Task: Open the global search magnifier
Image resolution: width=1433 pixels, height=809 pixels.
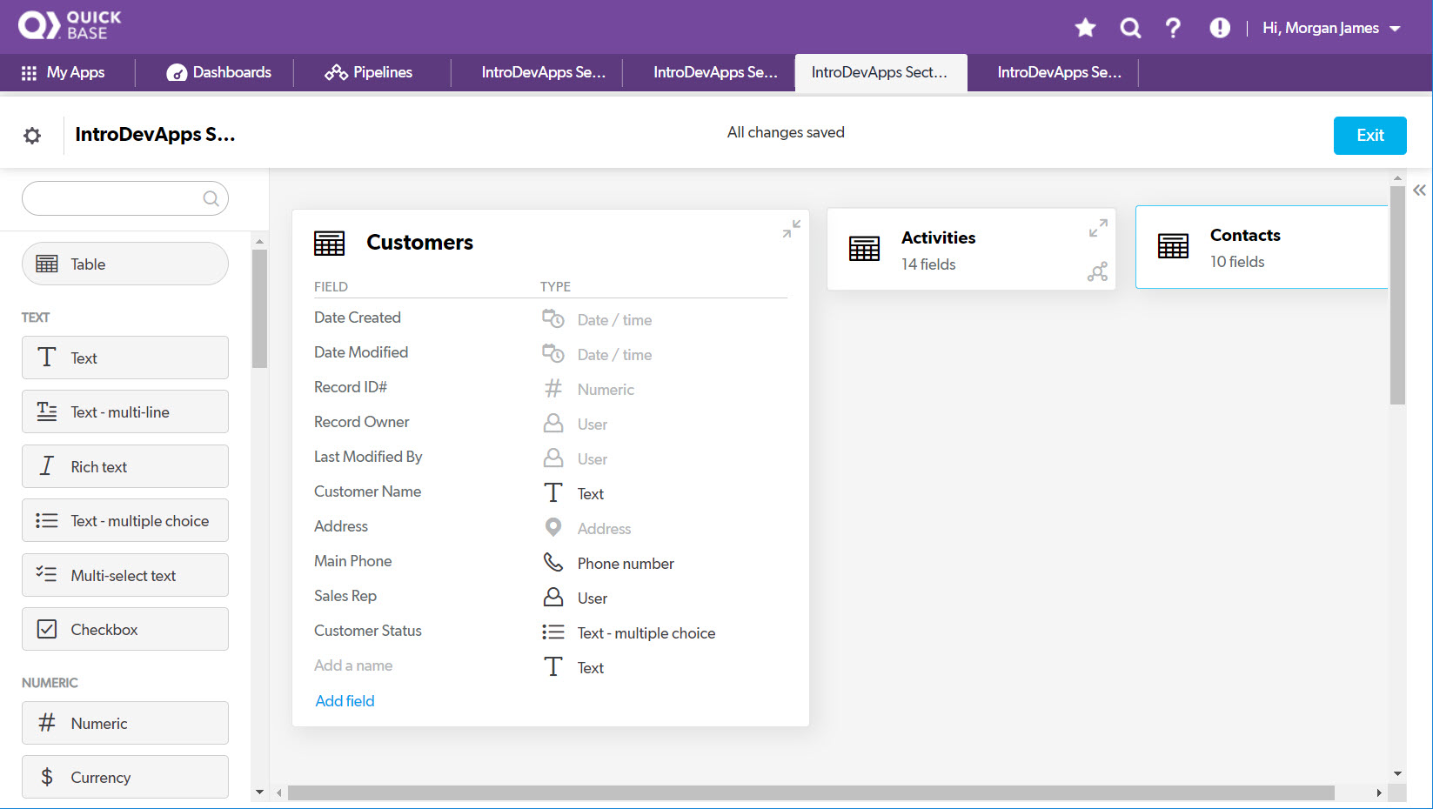Action: 1129,27
